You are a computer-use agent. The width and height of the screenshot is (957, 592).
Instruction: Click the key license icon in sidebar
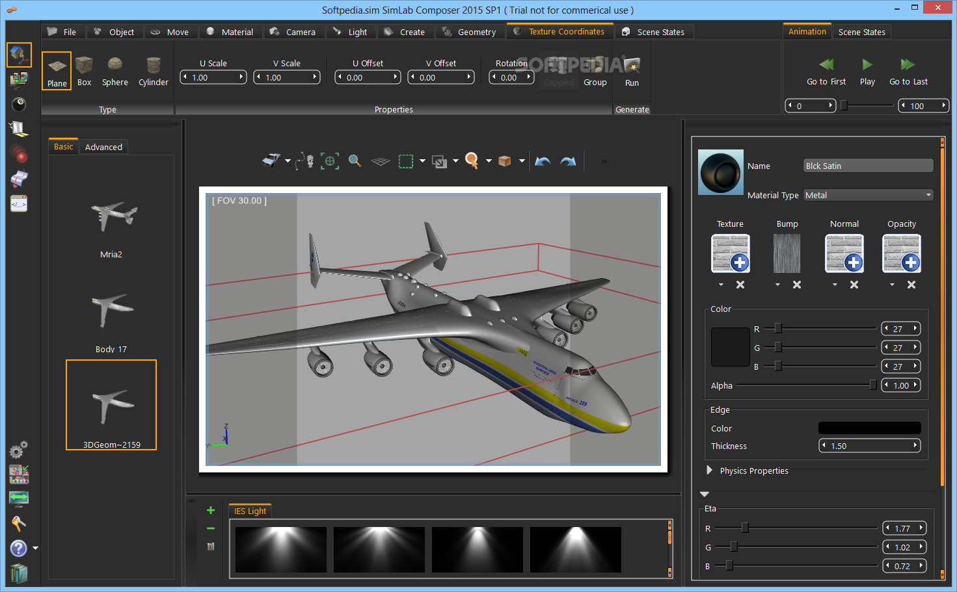pyautogui.click(x=18, y=524)
